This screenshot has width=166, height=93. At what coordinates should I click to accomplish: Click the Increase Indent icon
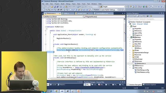61,10
